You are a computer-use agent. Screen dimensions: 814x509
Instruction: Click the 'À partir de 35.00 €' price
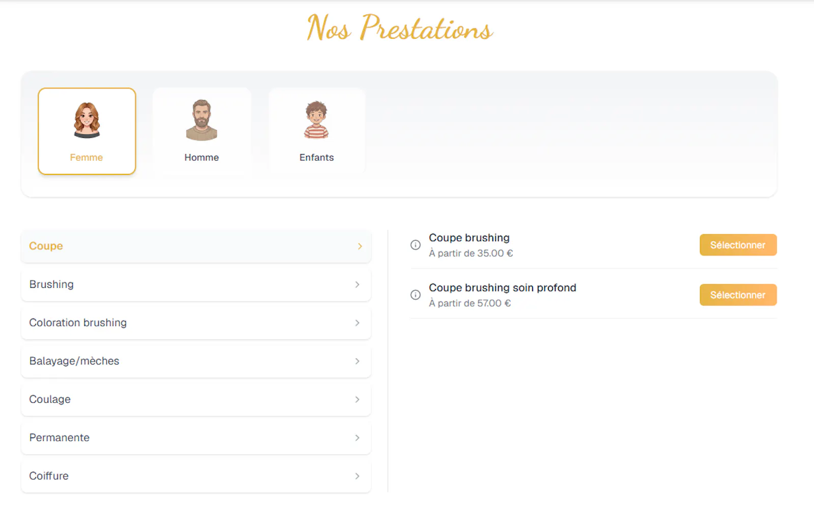click(x=471, y=253)
